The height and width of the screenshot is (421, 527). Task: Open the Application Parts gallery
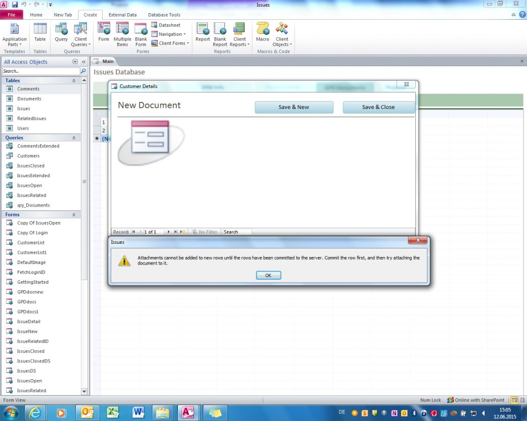click(14, 35)
